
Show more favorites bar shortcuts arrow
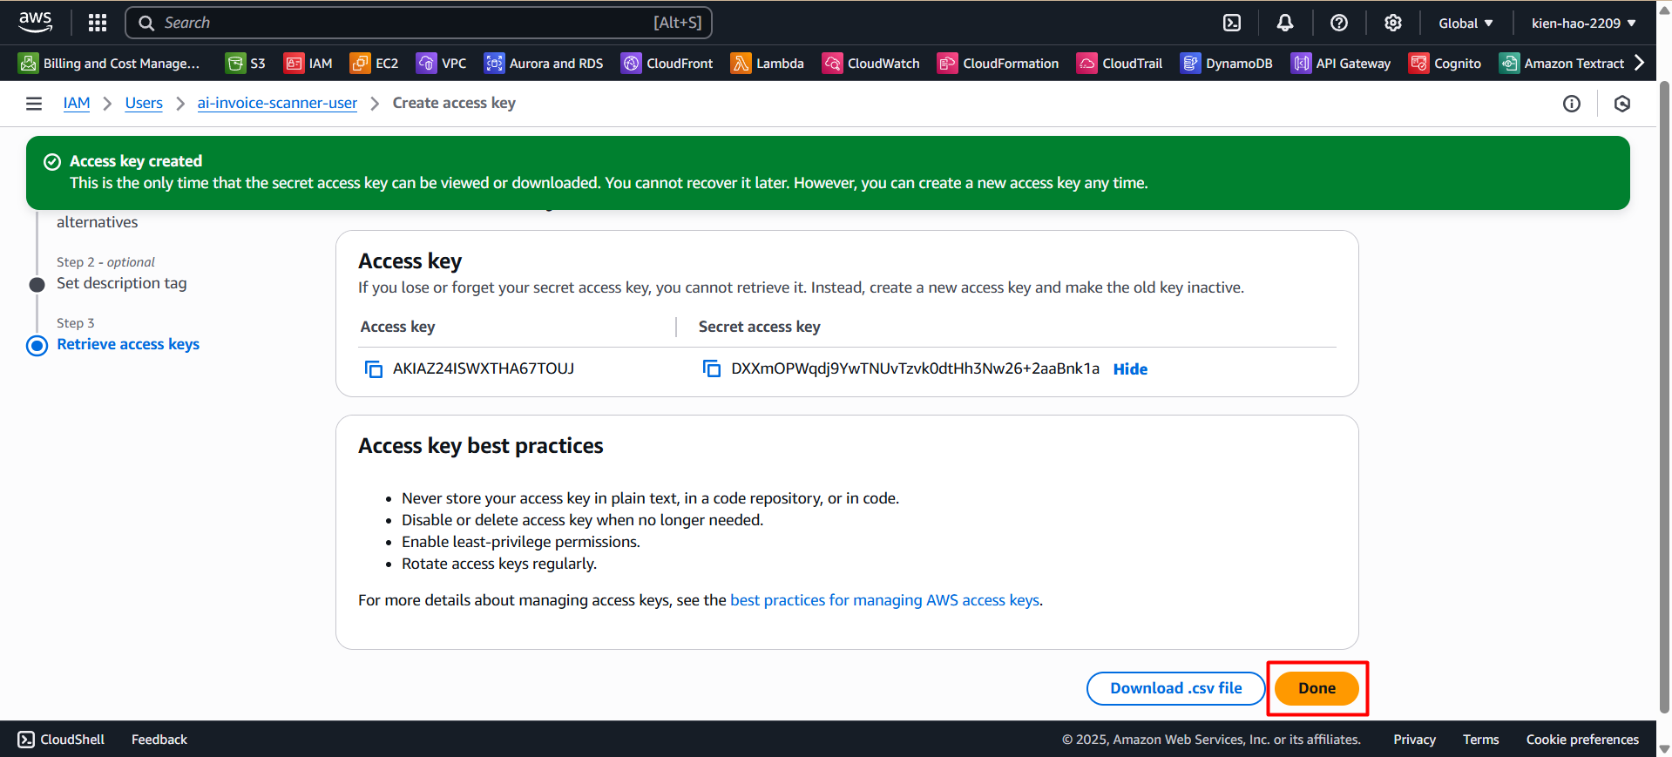tap(1640, 63)
